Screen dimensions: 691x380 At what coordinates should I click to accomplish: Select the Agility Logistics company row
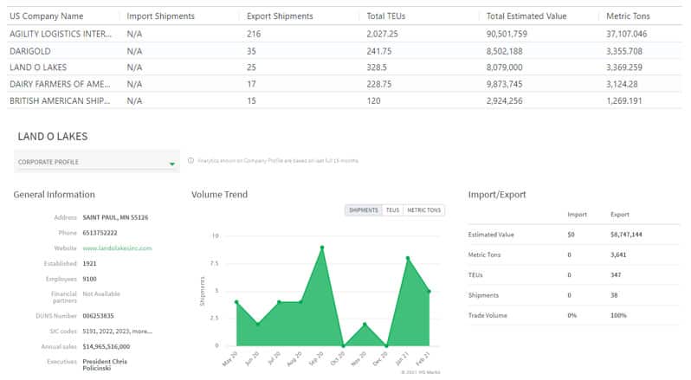[x=60, y=34]
